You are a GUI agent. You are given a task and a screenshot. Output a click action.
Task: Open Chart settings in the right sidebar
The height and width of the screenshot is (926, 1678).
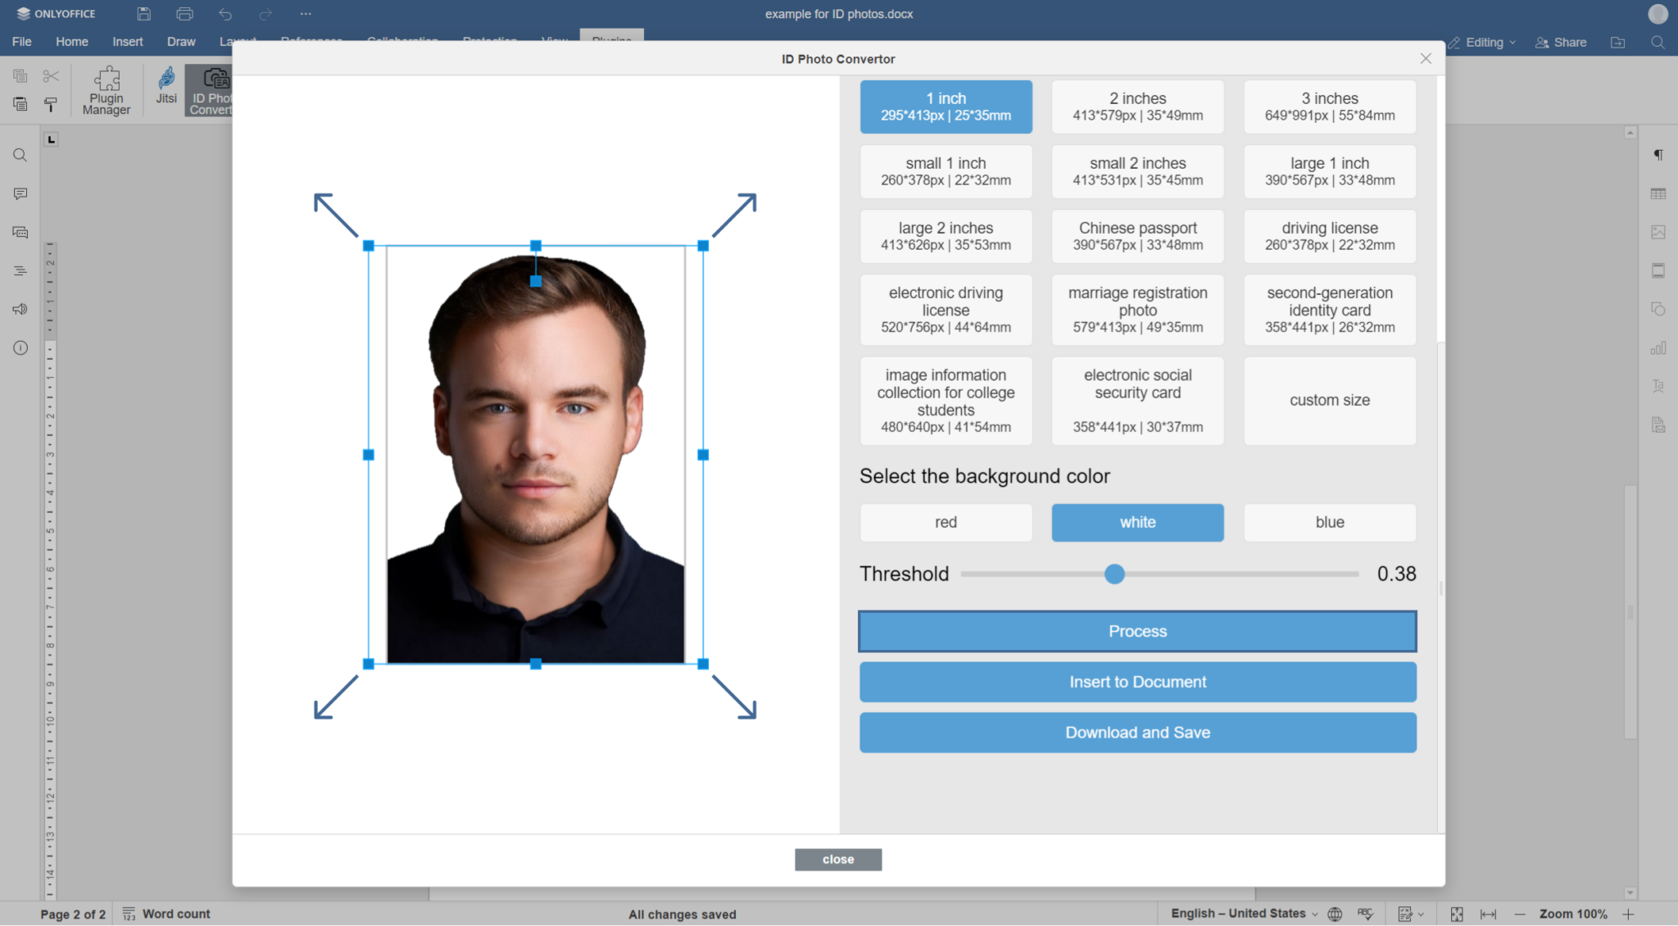click(x=1658, y=347)
